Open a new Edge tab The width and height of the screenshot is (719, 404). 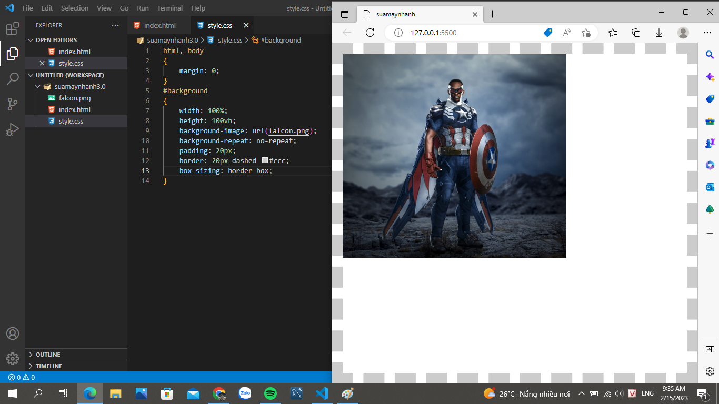click(492, 14)
